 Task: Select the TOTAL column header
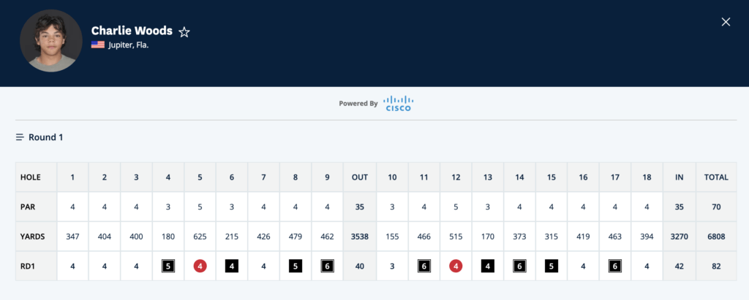click(716, 177)
